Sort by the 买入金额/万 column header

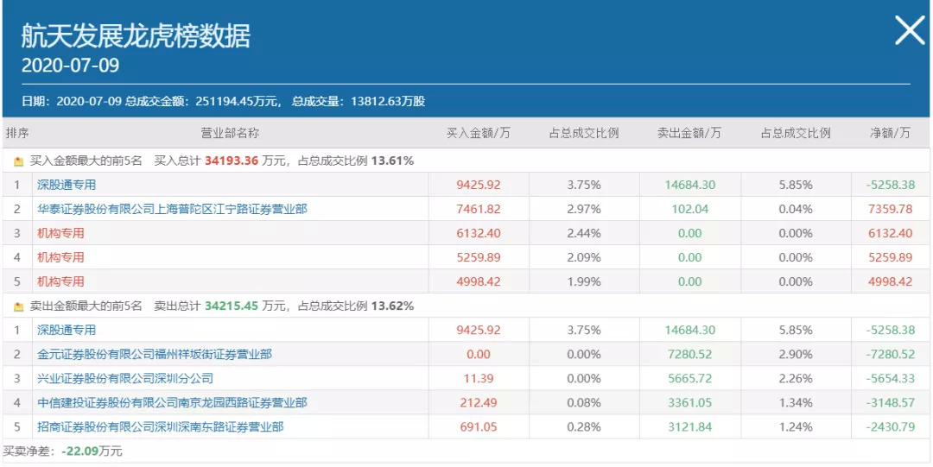(478, 133)
